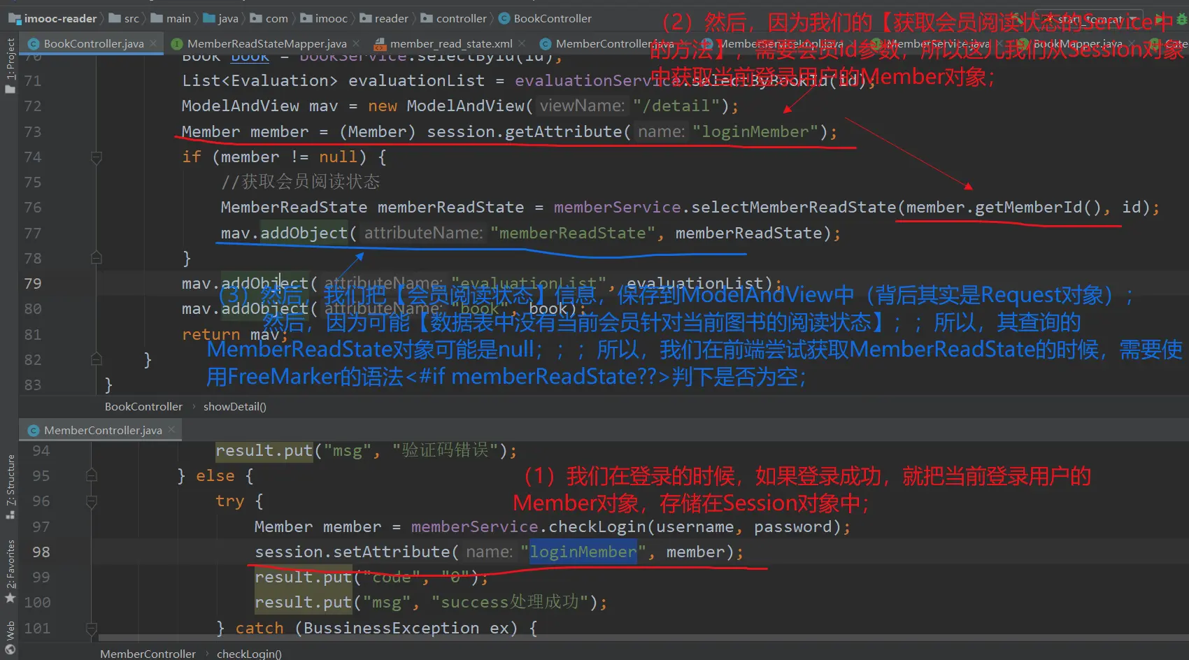
Task: Collapse the method fold at line 82
Action: point(97,359)
